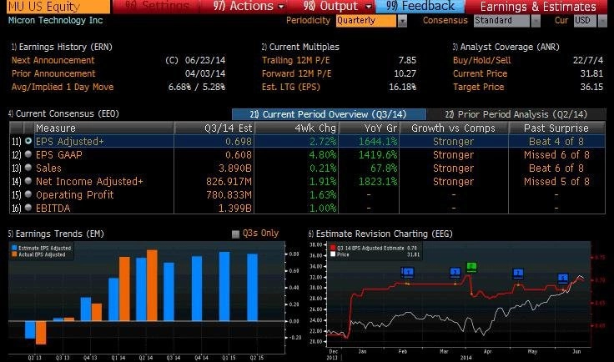Image resolution: width=614 pixels, height=362 pixels.
Task: Click the Forward 12M P/E value 10.27
Action: click(x=405, y=73)
